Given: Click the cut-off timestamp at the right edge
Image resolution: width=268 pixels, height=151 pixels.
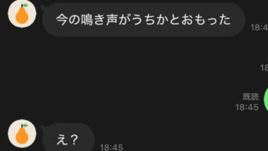Looking at the screenshot, I should click(x=264, y=68).
